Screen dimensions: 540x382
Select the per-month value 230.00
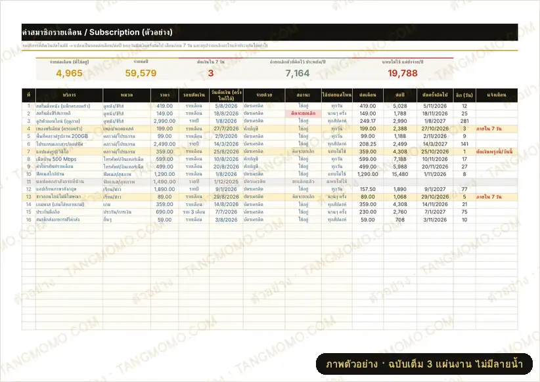368,212
